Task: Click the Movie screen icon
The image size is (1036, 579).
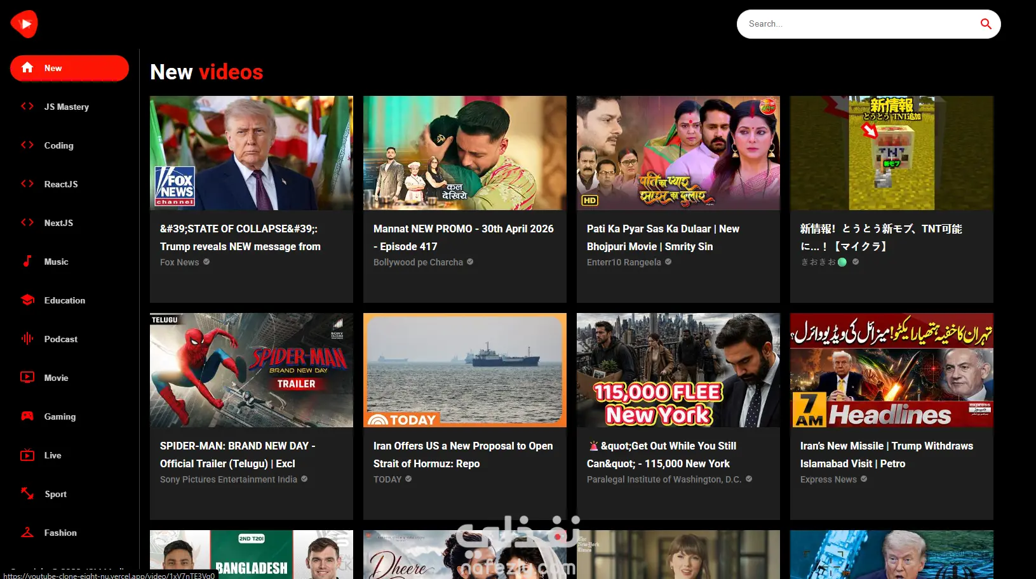Action: click(x=27, y=378)
